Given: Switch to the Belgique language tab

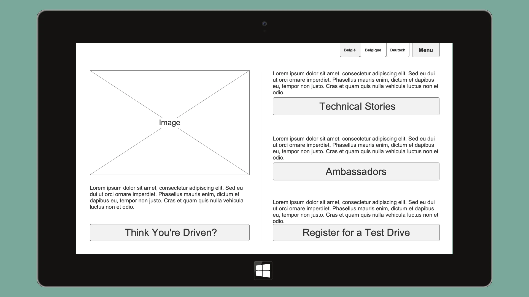Looking at the screenshot, I should pyautogui.click(x=373, y=50).
